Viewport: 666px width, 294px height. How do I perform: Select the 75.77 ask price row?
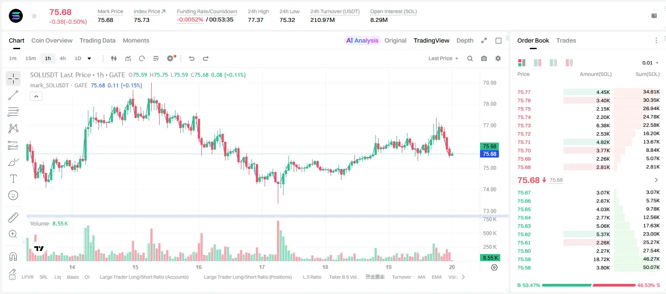pos(589,92)
